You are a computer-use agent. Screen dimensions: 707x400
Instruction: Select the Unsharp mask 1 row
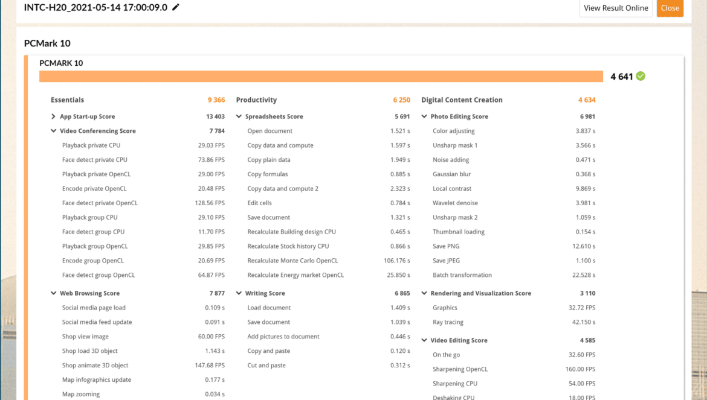point(514,145)
